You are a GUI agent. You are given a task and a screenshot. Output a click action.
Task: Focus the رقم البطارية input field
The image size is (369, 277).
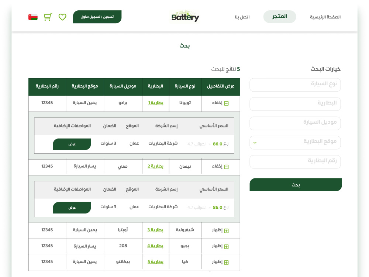pos(295,162)
